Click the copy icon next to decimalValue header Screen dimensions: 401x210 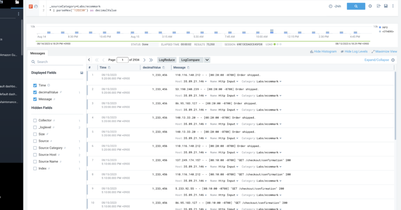tap(164, 68)
